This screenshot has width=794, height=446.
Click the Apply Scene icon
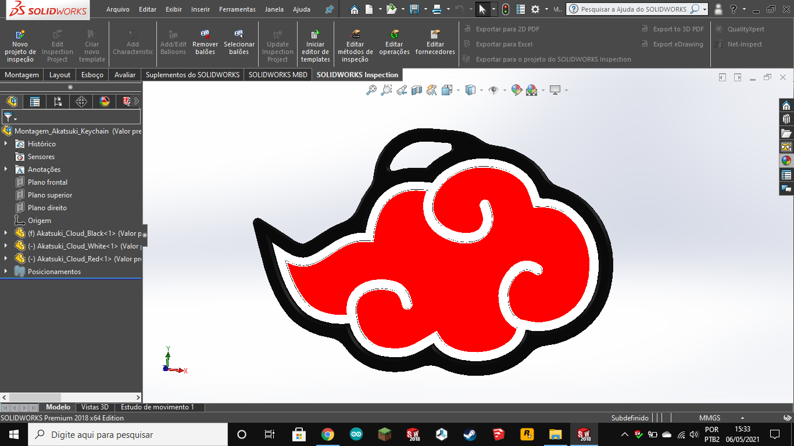(x=532, y=90)
